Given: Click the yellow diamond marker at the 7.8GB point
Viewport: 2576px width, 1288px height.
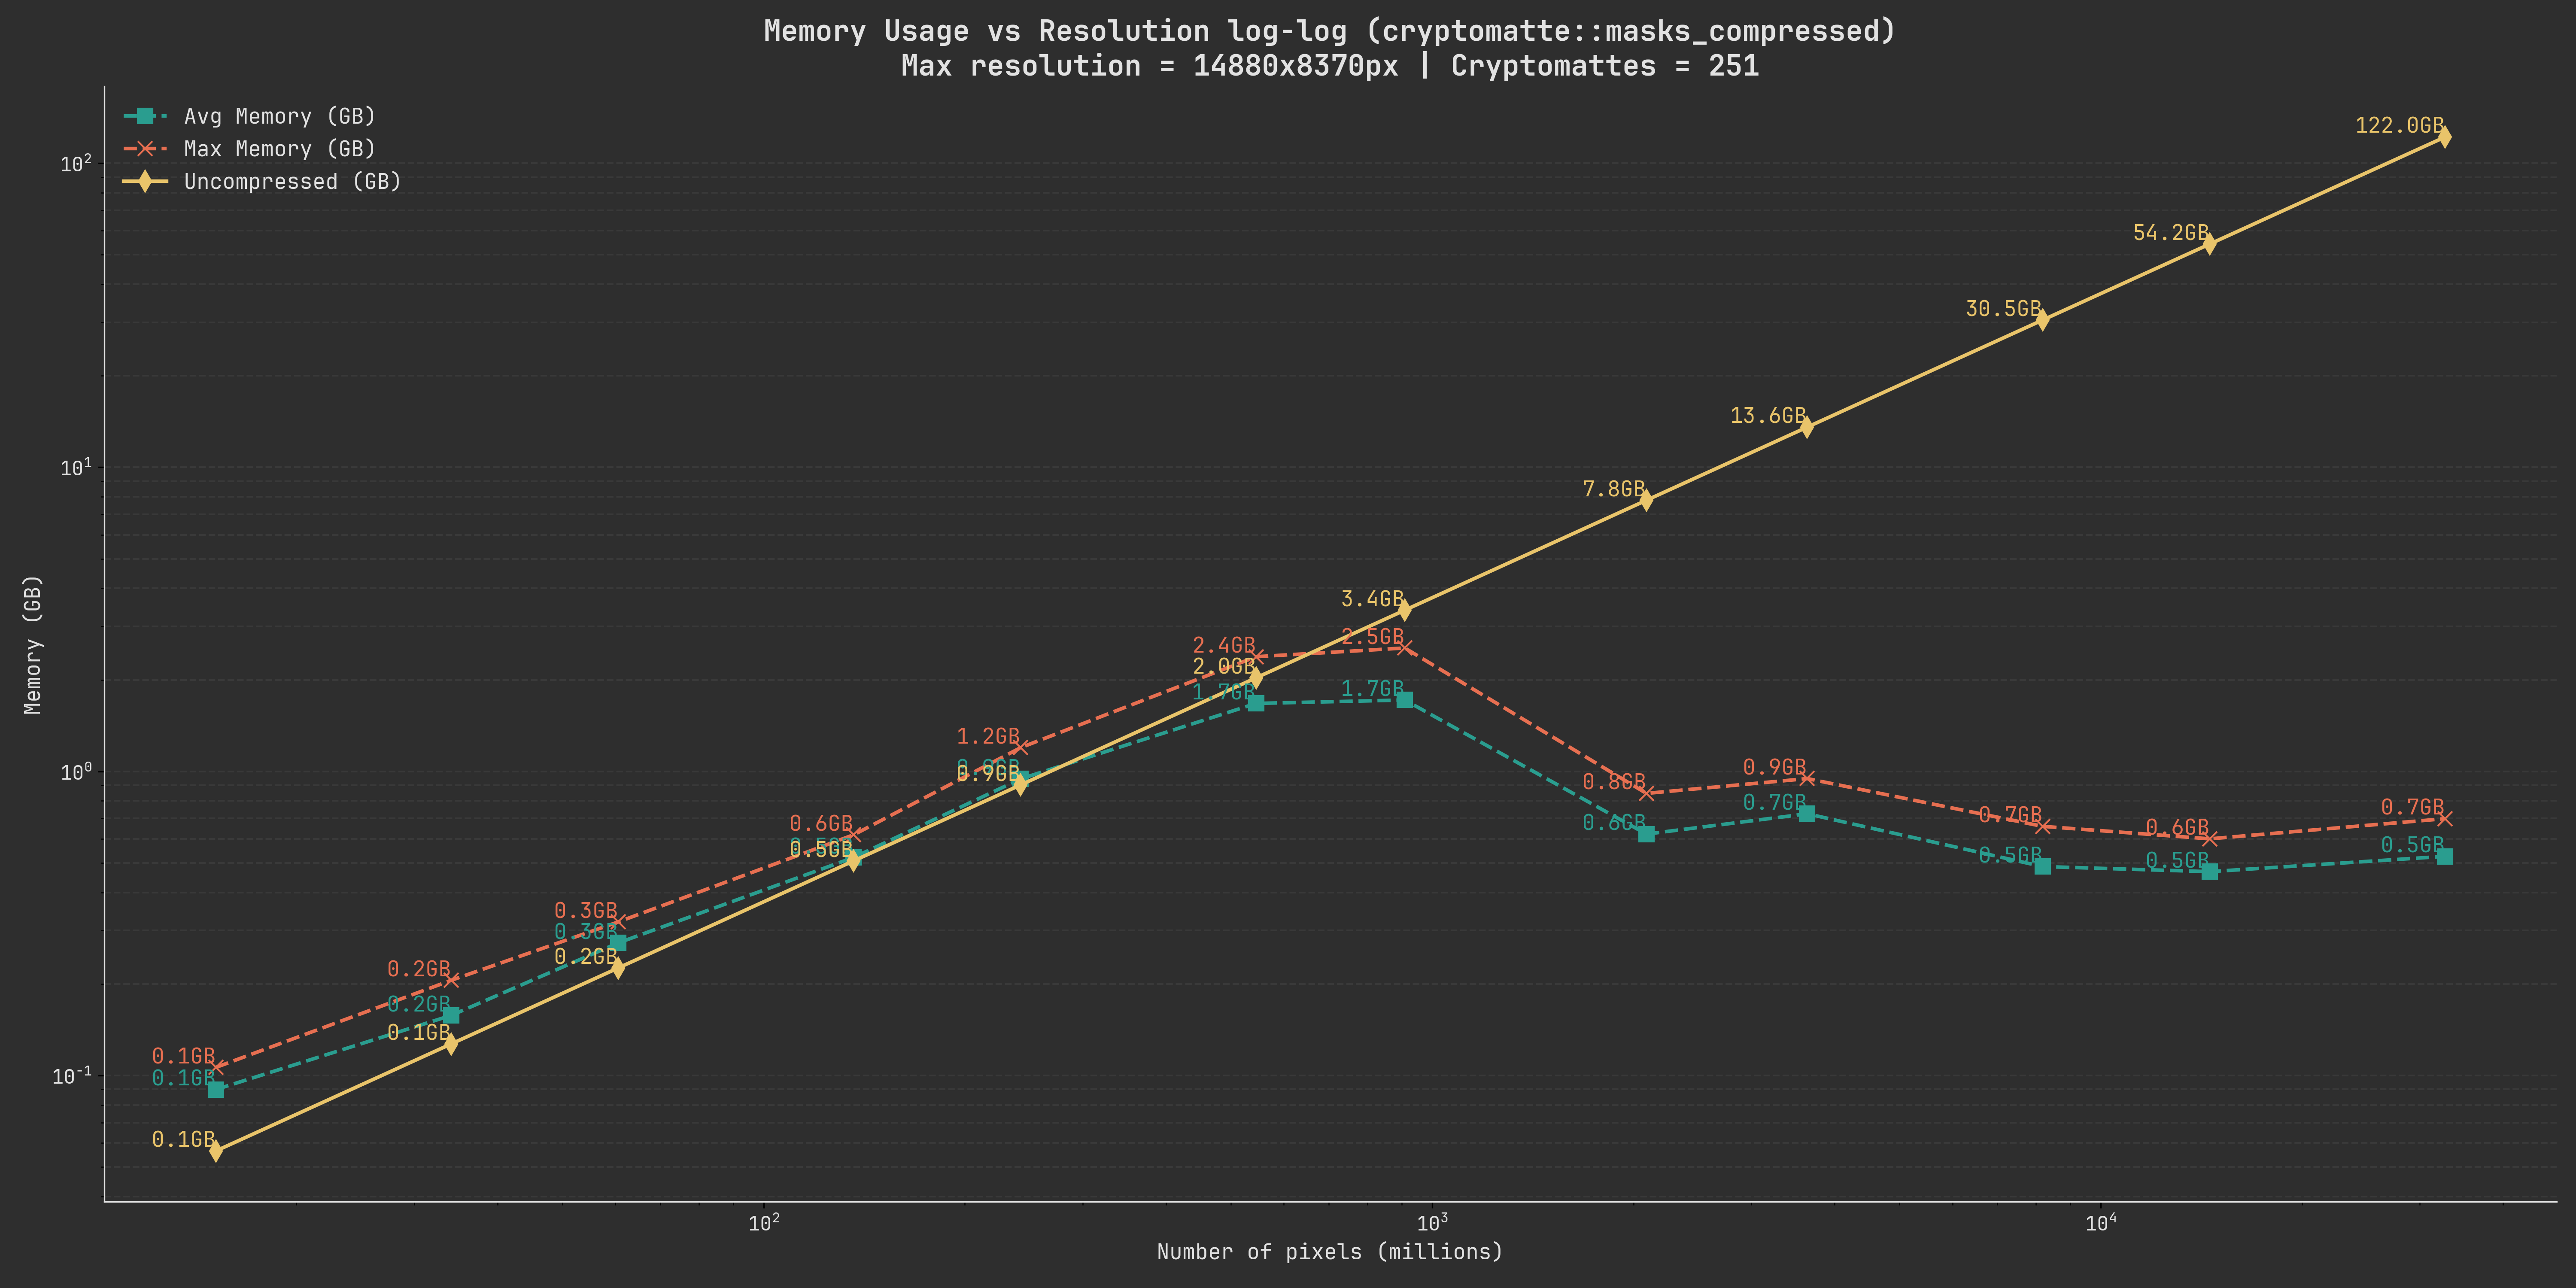Looking at the screenshot, I should pos(1646,500).
